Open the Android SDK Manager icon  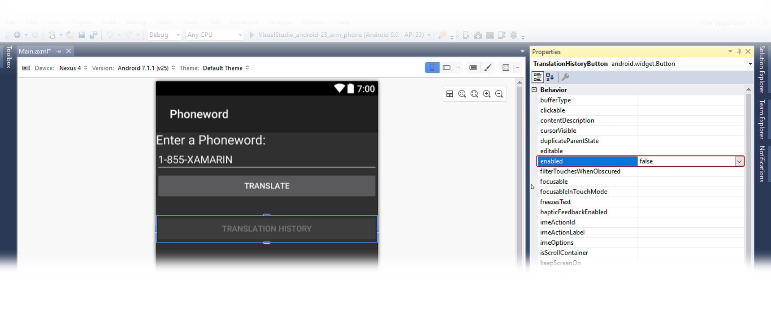(x=478, y=35)
